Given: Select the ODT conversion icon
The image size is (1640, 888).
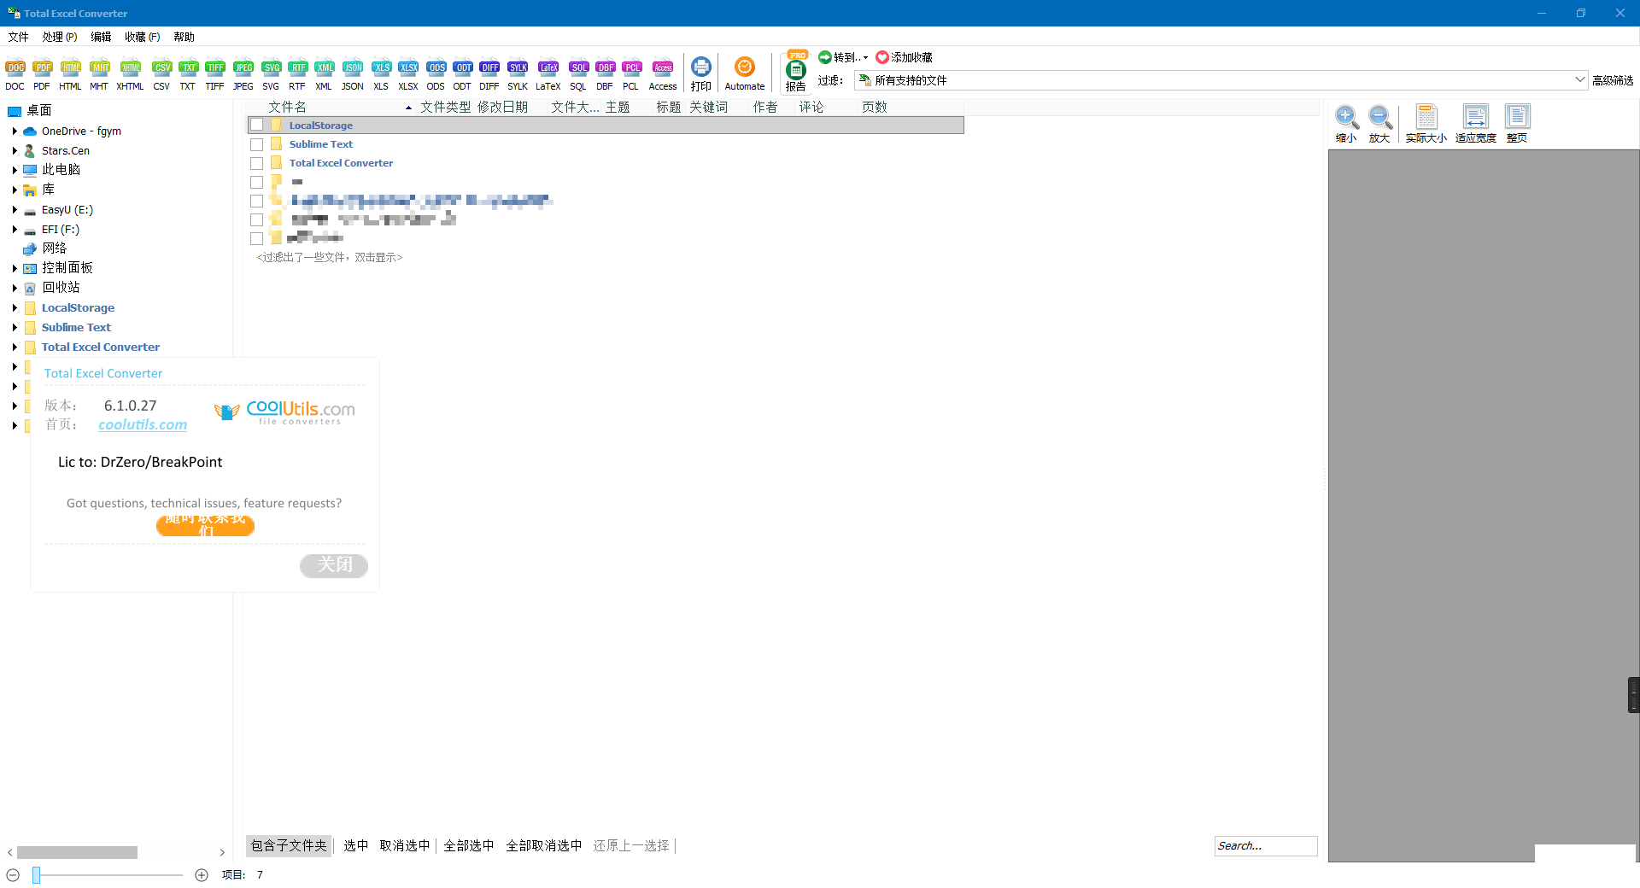Looking at the screenshot, I should click(462, 74).
